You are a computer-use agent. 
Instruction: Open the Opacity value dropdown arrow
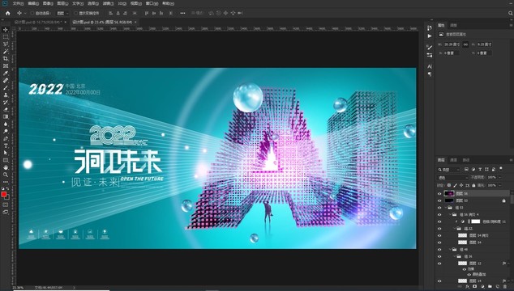(x=500, y=178)
